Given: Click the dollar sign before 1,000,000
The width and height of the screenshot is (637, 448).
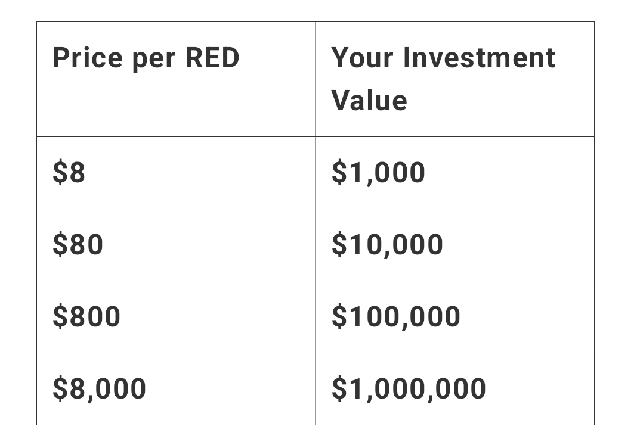Looking at the screenshot, I should tap(339, 389).
